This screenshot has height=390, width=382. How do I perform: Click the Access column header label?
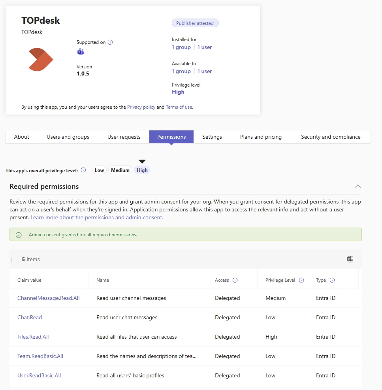tap(222, 280)
